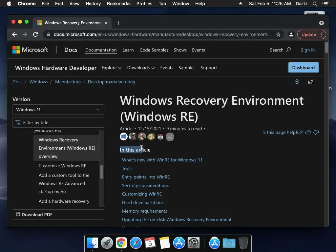Open the tab search dropdown arrow
This screenshot has width=336, height=252.
[x=322, y=23]
